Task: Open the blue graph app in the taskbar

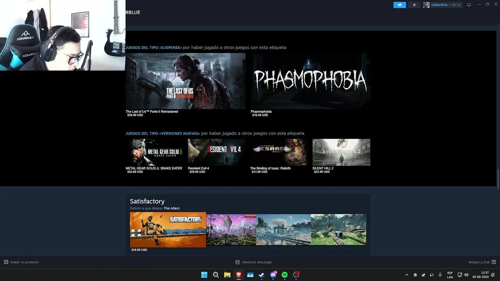Action: pos(250,275)
